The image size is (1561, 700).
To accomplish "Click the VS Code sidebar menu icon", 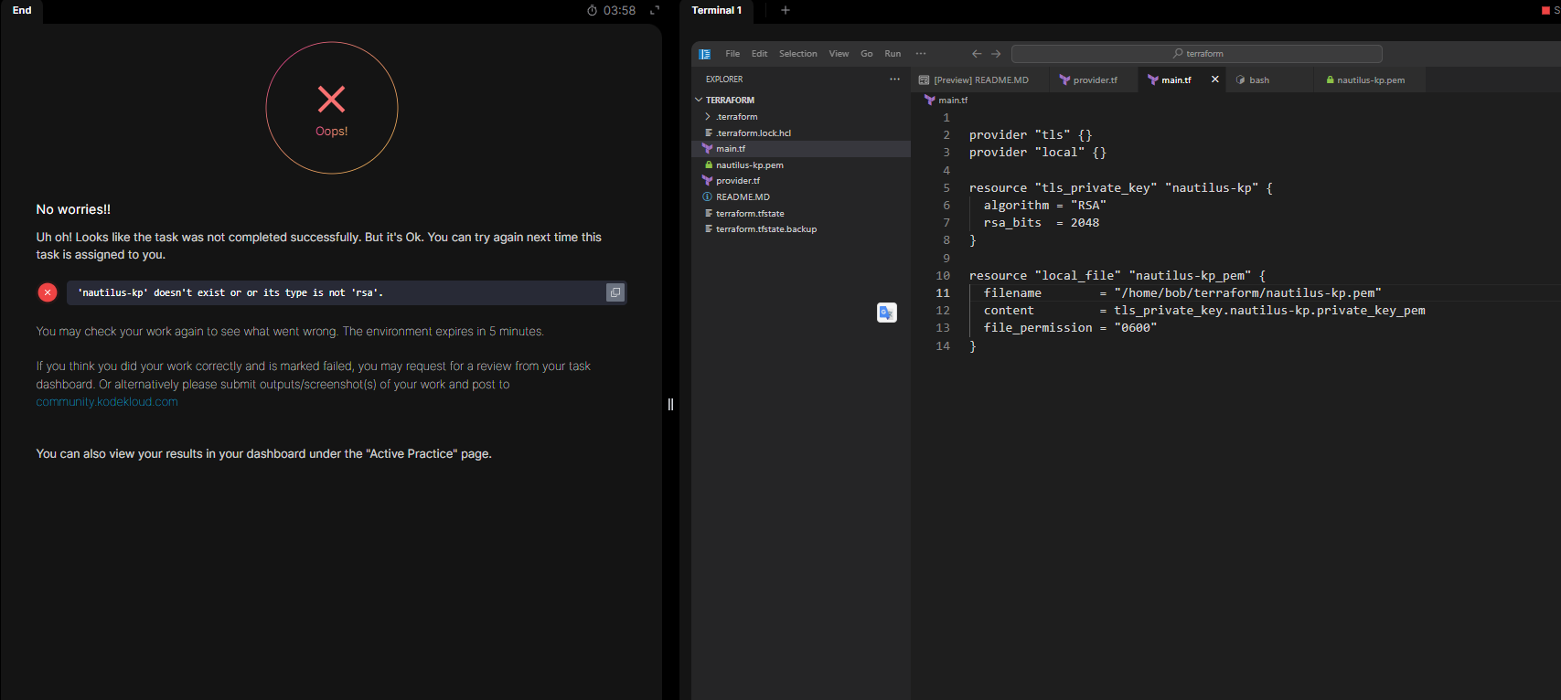I will 705,54.
